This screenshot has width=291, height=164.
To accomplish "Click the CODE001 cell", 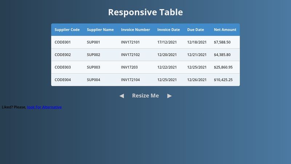I will [63, 42].
